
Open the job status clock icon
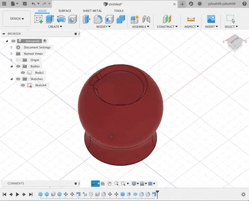[200, 4]
